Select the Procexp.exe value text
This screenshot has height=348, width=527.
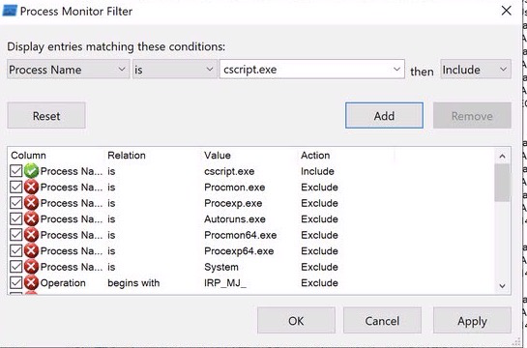(233, 203)
